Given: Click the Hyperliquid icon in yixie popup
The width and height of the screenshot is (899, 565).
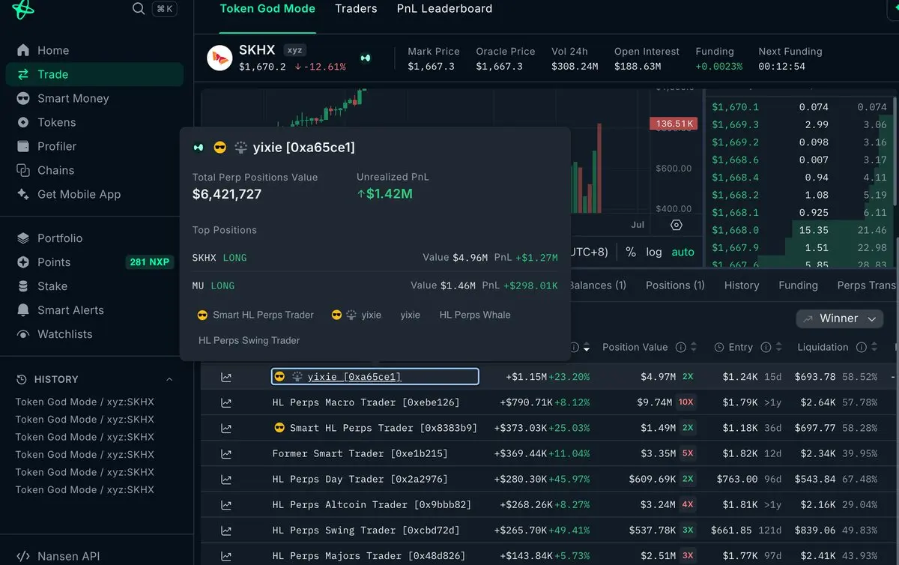Looking at the screenshot, I should click(x=199, y=148).
